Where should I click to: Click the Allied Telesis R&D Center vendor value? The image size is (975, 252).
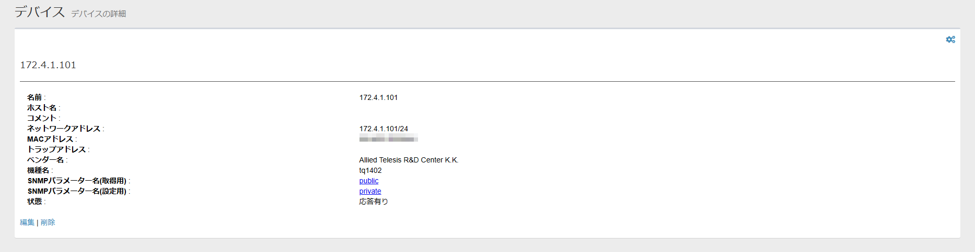pos(409,160)
